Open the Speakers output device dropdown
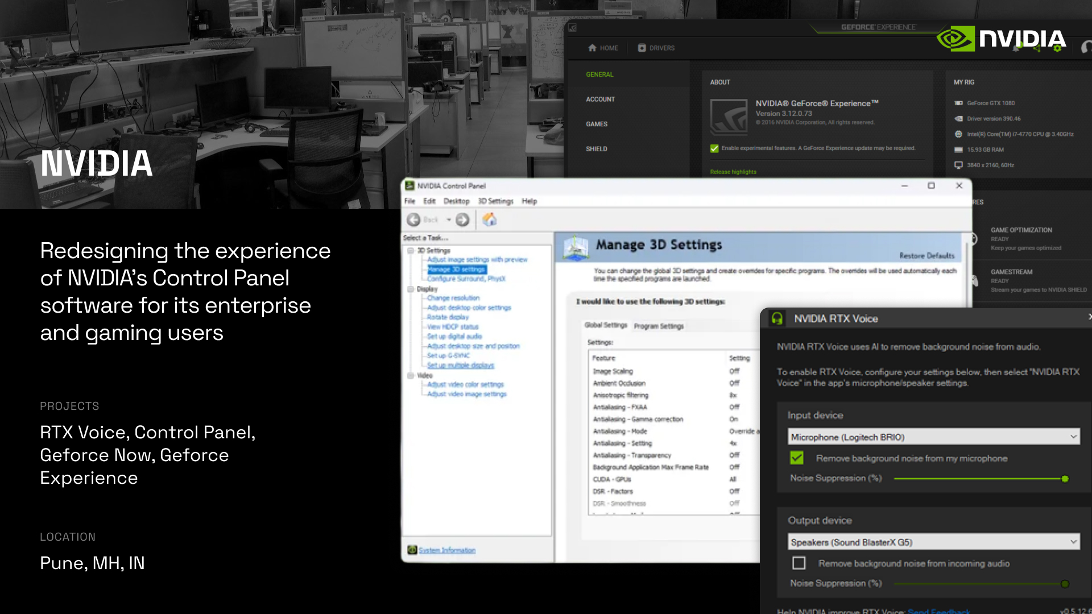 pos(934,542)
